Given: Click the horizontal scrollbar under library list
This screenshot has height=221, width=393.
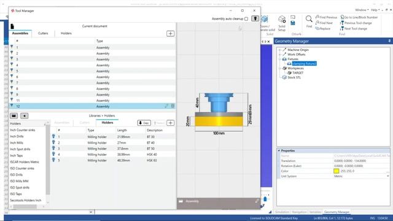Looking at the screenshot, I should [25, 207].
